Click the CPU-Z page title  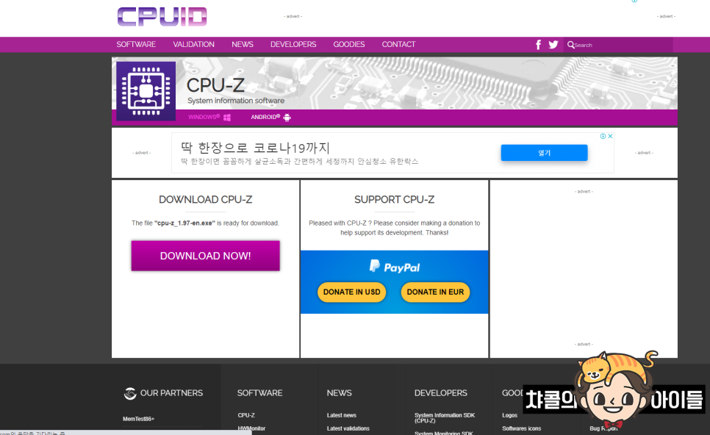pos(215,85)
